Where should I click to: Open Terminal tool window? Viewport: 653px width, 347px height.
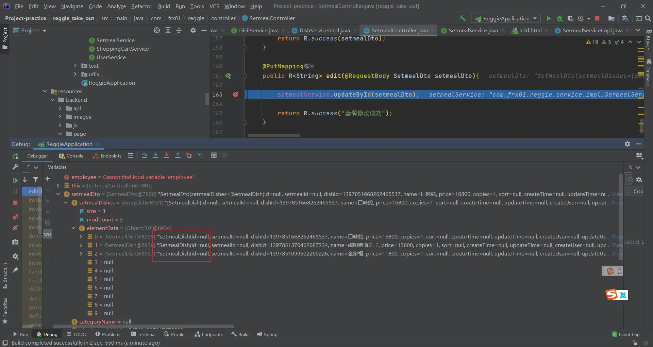coord(143,334)
